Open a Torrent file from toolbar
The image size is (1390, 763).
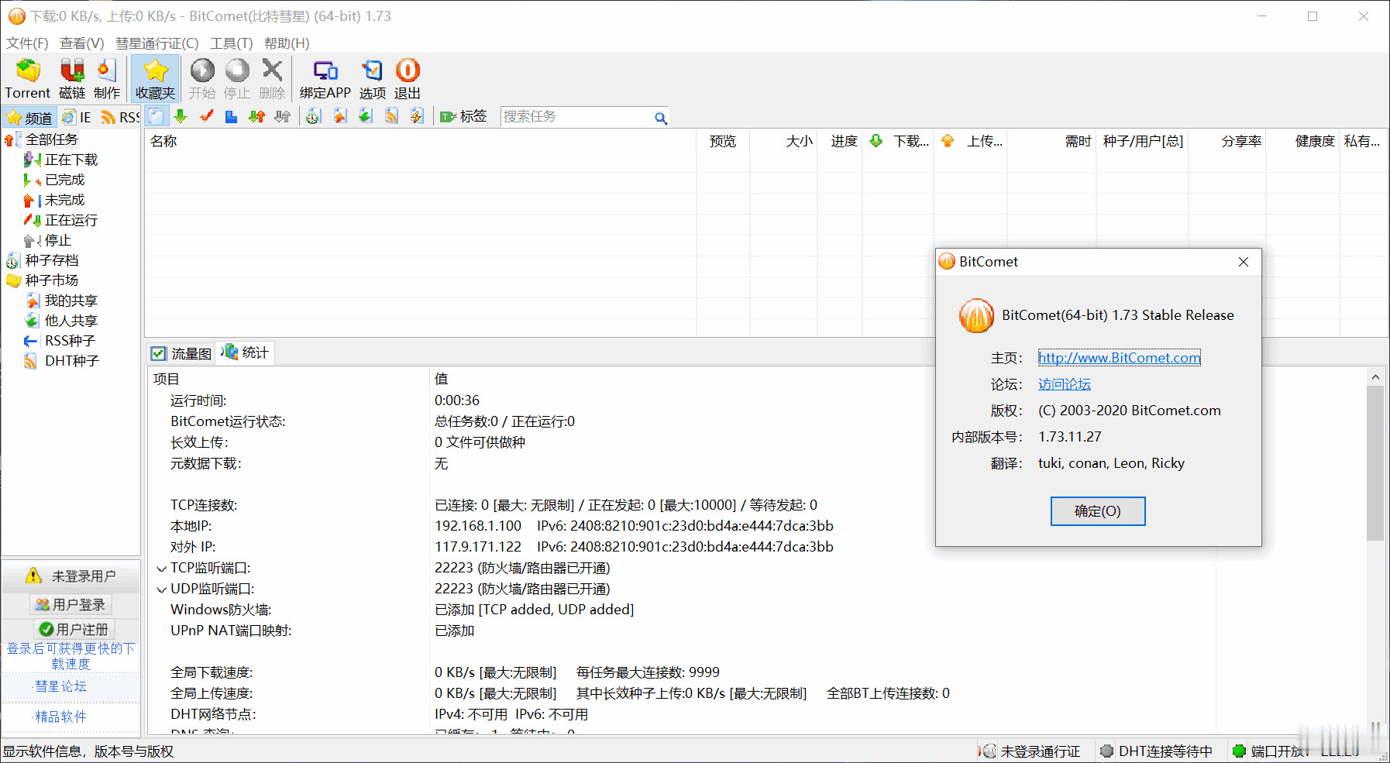(27, 78)
